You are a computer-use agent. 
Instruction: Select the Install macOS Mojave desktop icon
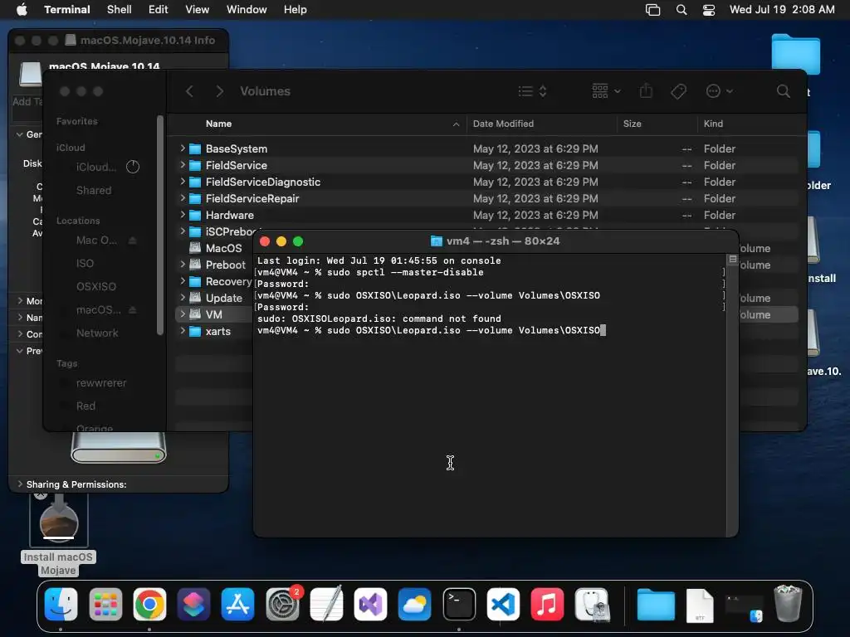tap(59, 533)
